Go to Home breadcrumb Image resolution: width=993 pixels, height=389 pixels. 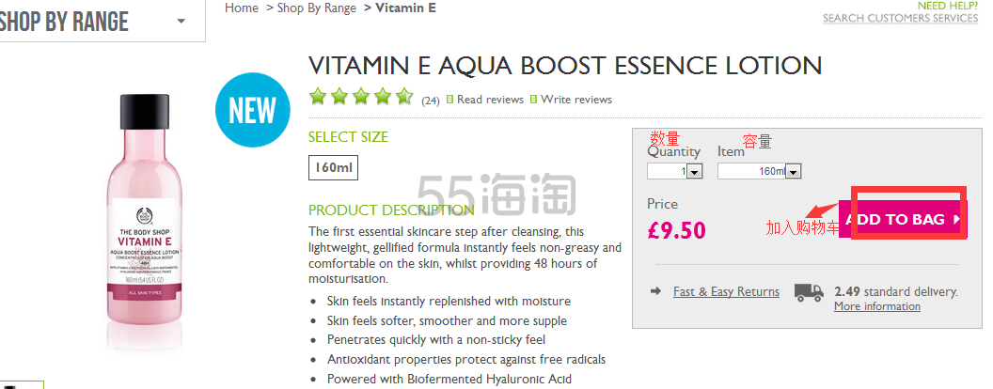click(242, 8)
